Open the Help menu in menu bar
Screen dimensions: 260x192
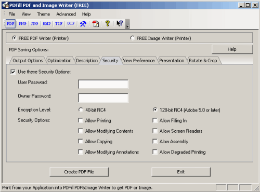(x=86, y=14)
